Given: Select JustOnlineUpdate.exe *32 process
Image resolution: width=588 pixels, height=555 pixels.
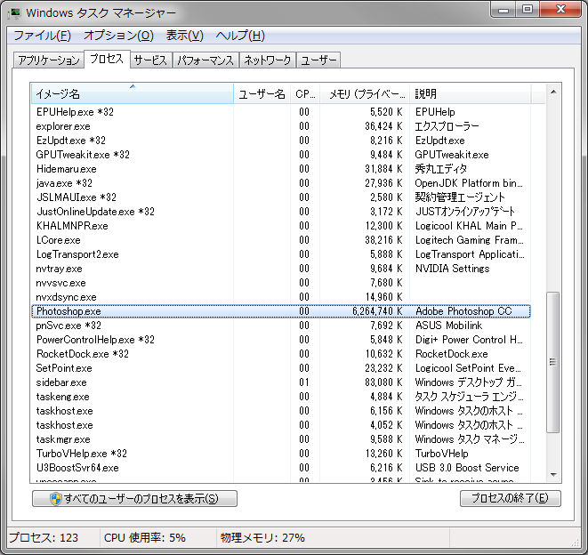Looking at the screenshot, I should [281, 212].
